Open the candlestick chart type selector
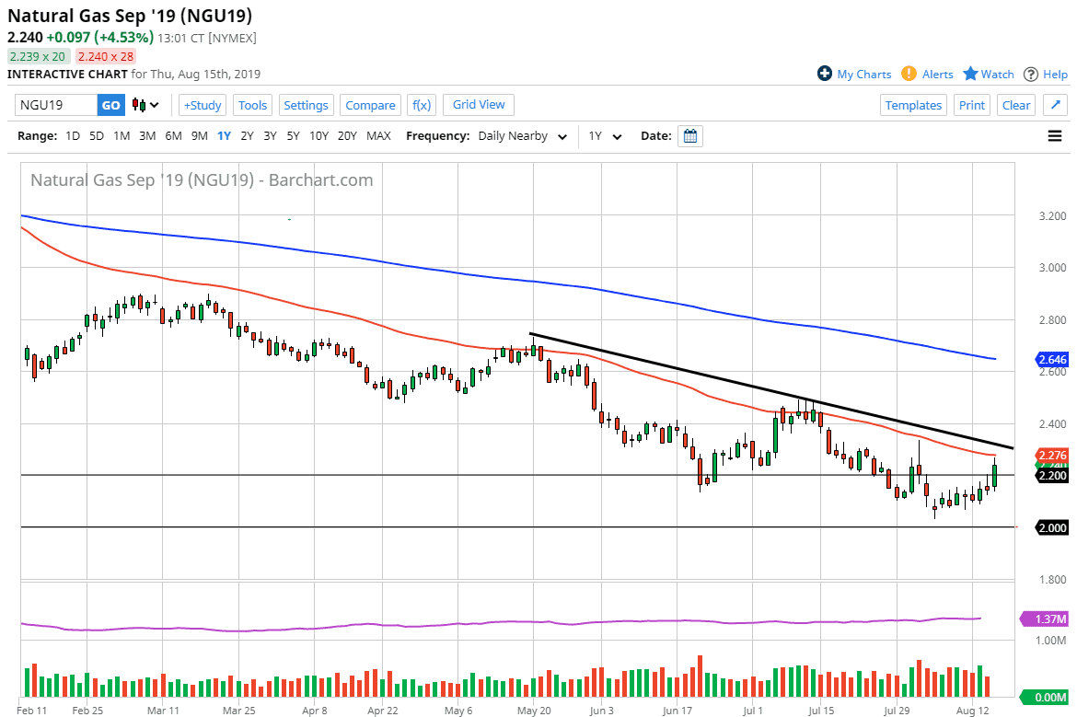Image resolution: width=1077 pixels, height=717 pixels. [145, 105]
